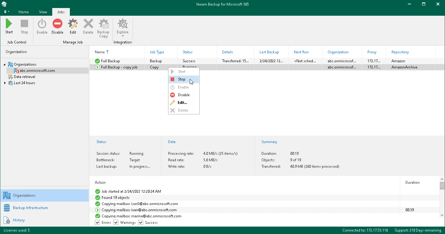The width and height of the screenshot is (445, 234).
Task: Choose Disable from the context menu
Action: click(x=184, y=95)
